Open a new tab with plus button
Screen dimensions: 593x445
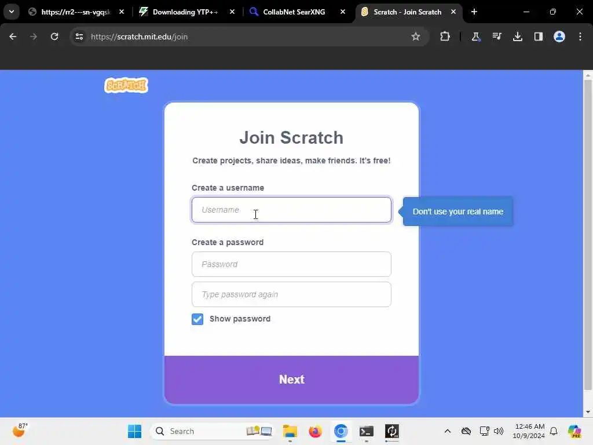474,12
